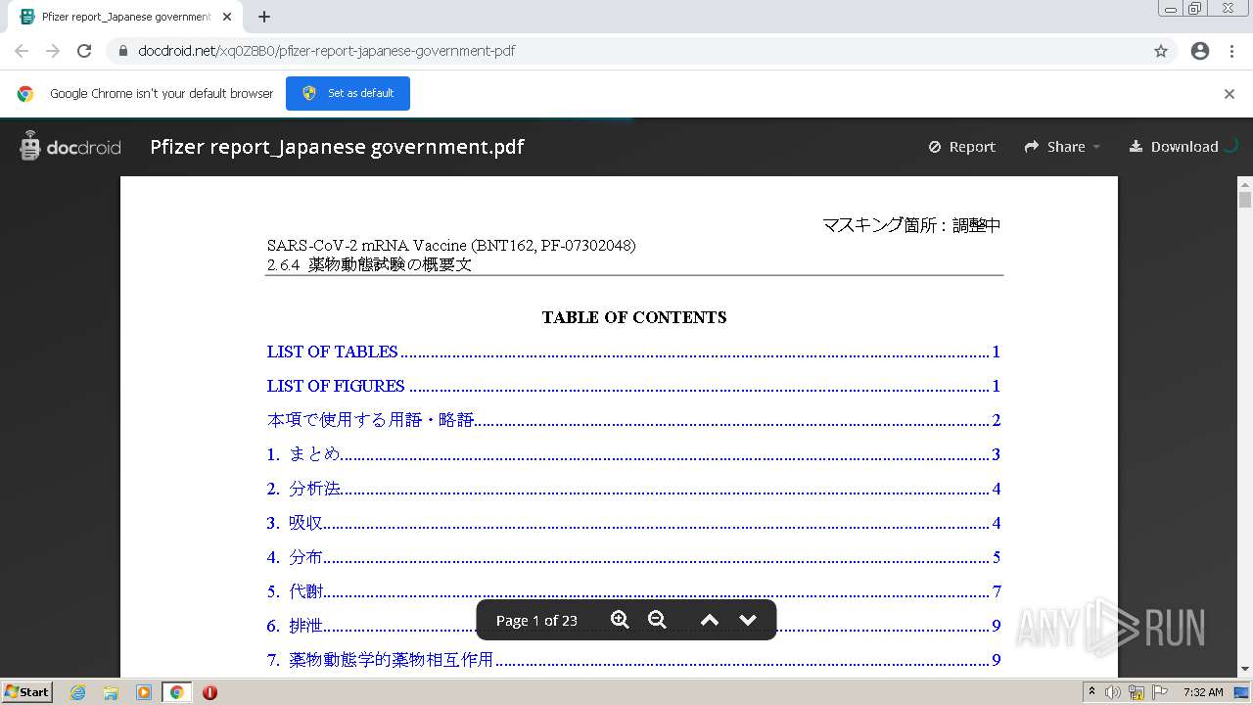Go to previous page with up arrow
1253x705 pixels.
pyautogui.click(x=710, y=620)
